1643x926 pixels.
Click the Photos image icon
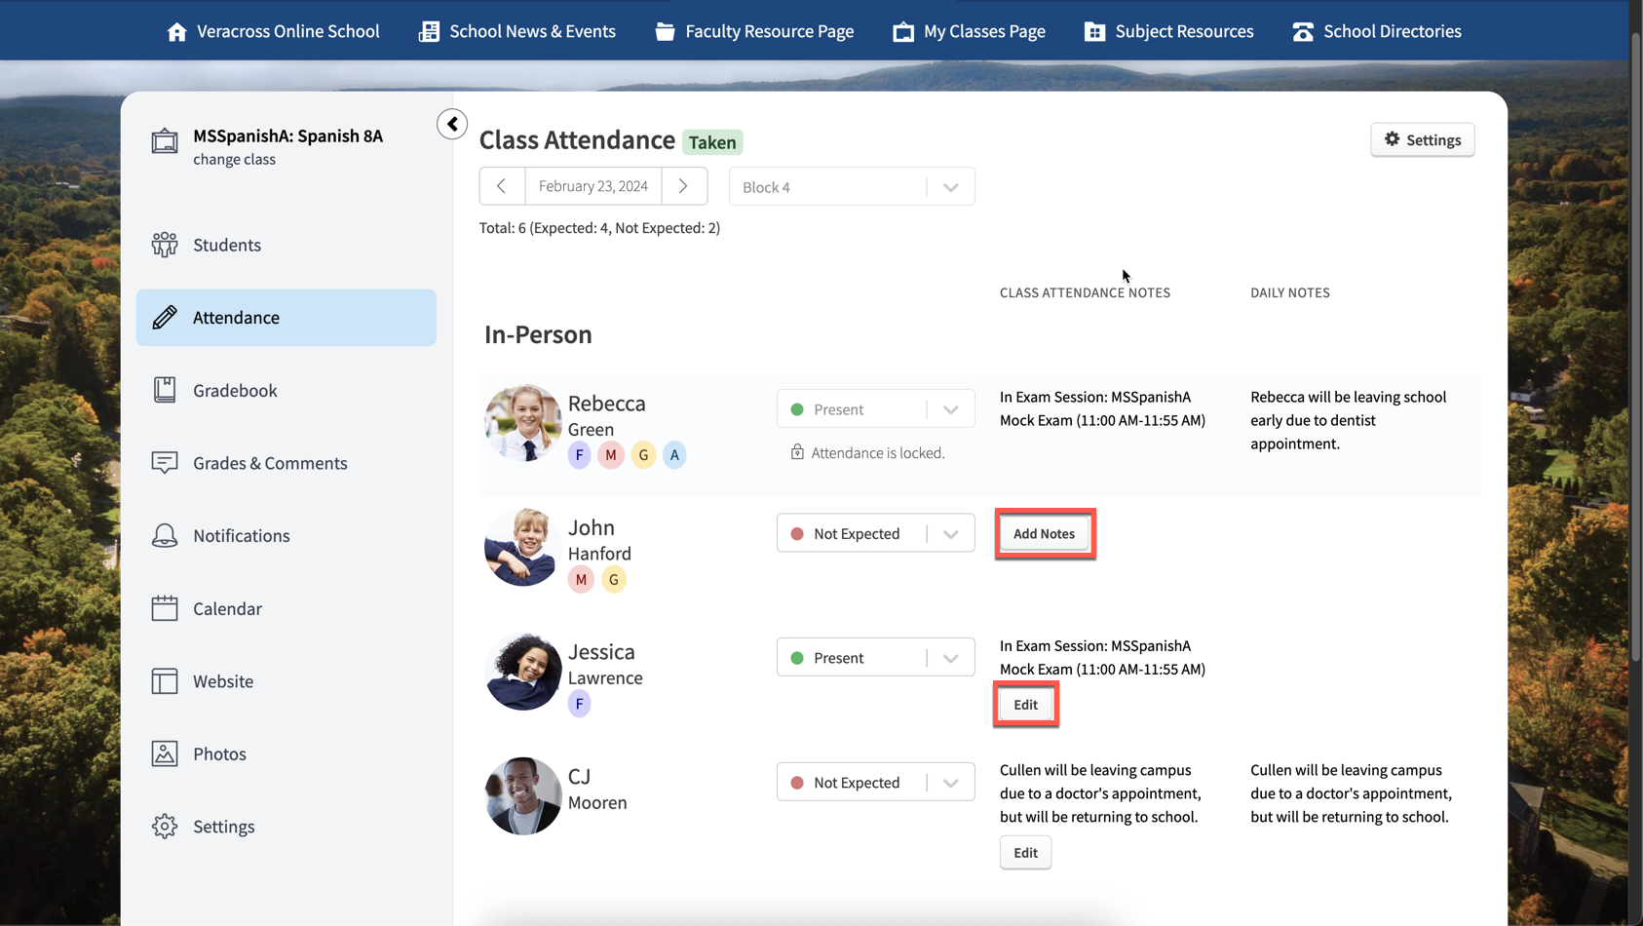pyautogui.click(x=165, y=753)
